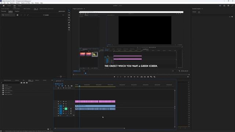Expand the Video Effects folder
This screenshot has height=132, width=235.
(x=1, y=92)
